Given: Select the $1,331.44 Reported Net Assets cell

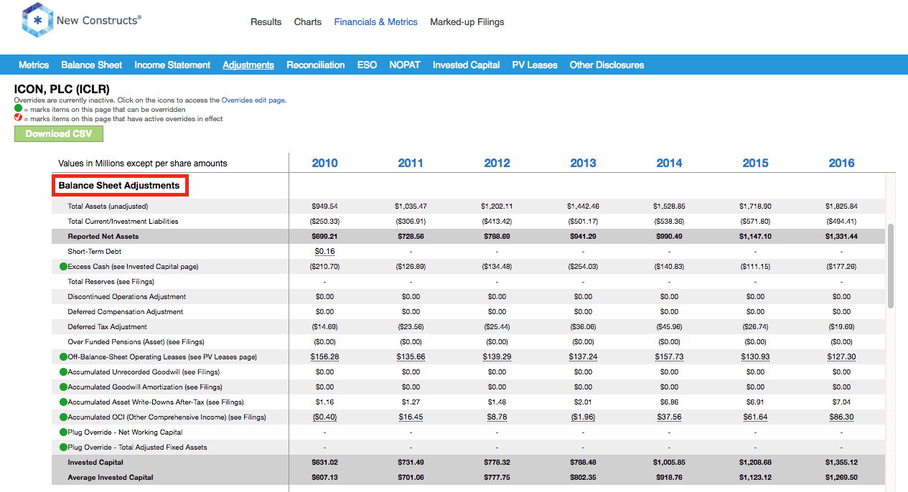Looking at the screenshot, I should [841, 236].
